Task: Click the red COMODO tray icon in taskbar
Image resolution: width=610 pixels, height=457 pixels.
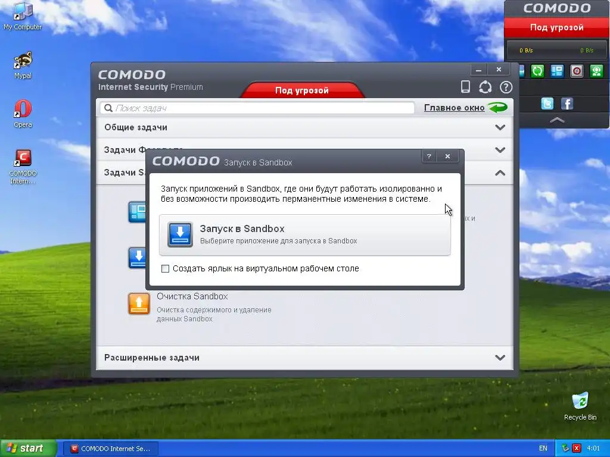Action: [577, 449]
